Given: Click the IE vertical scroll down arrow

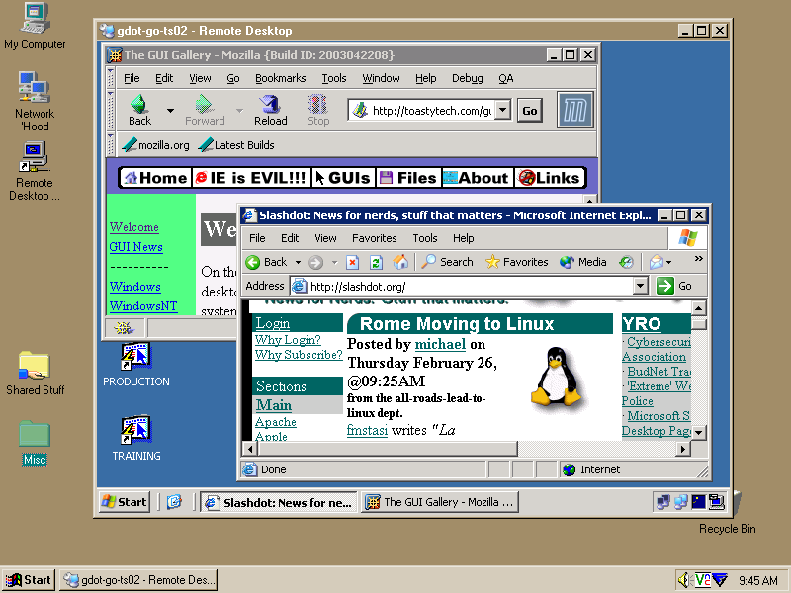Looking at the screenshot, I should 699,432.
